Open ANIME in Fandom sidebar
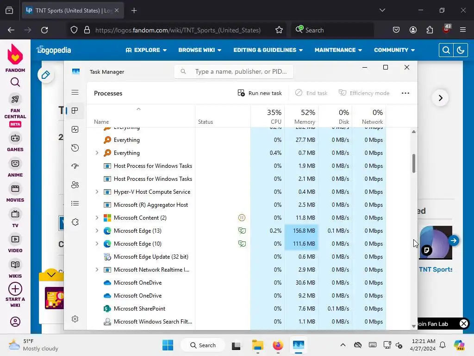Image resolution: width=474 pixels, height=356 pixels. pyautogui.click(x=15, y=168)
